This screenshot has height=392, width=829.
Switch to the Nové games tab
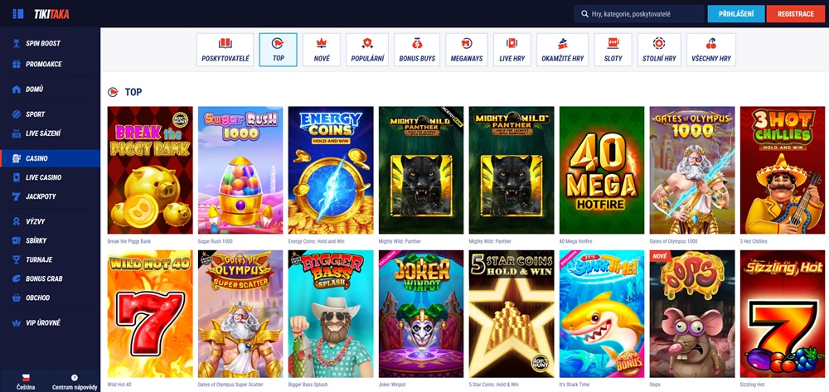click(322, 50)
